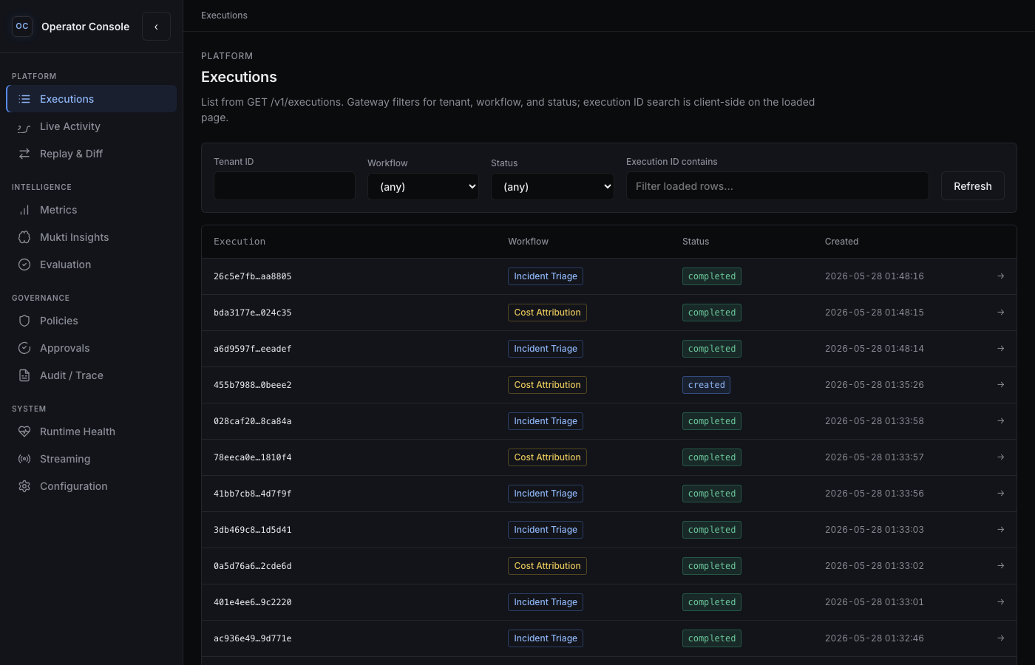Viewport: 1035px width, 665px height.
Task: Open row arrow for execution 401e4ee6…9c2220
Action: [x=1000, y=602]
